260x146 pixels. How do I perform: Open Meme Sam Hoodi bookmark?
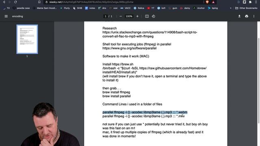pos(45,8)
